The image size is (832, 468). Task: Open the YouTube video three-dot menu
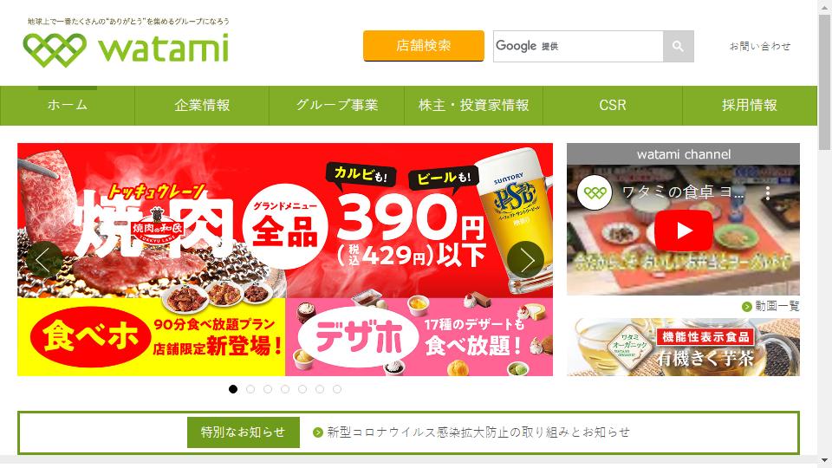click(767, 192)
